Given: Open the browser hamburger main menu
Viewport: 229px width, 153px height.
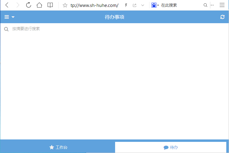Looking at the screenshot, I should 222,5.
